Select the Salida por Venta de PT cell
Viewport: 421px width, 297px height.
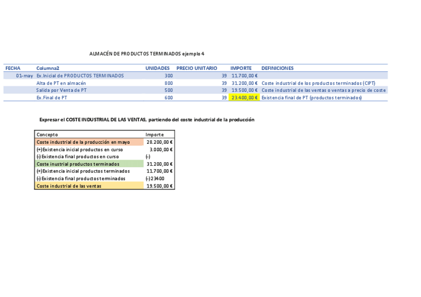click(x=62, y=90)
